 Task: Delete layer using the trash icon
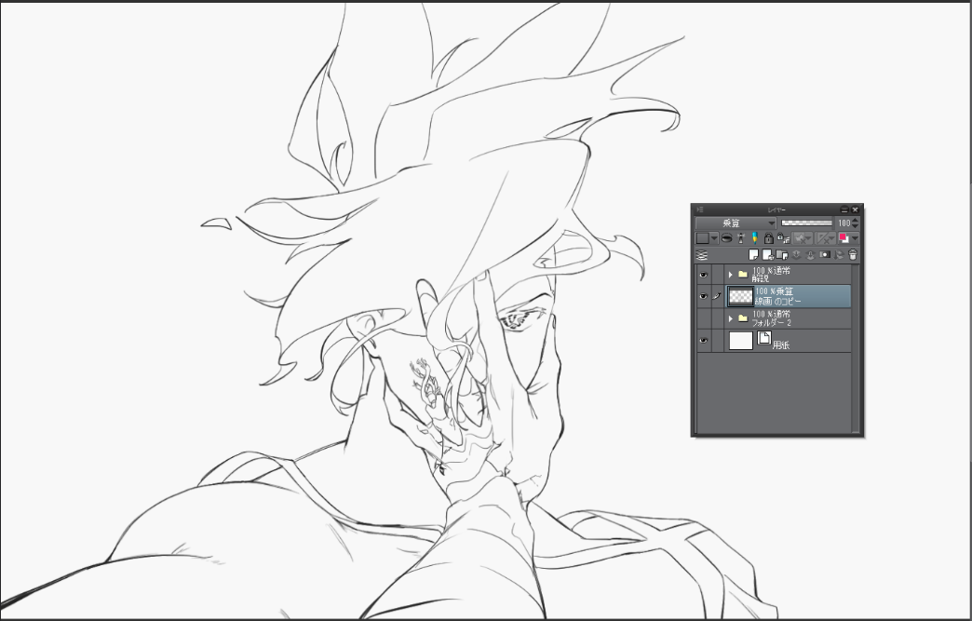(853, 254)
